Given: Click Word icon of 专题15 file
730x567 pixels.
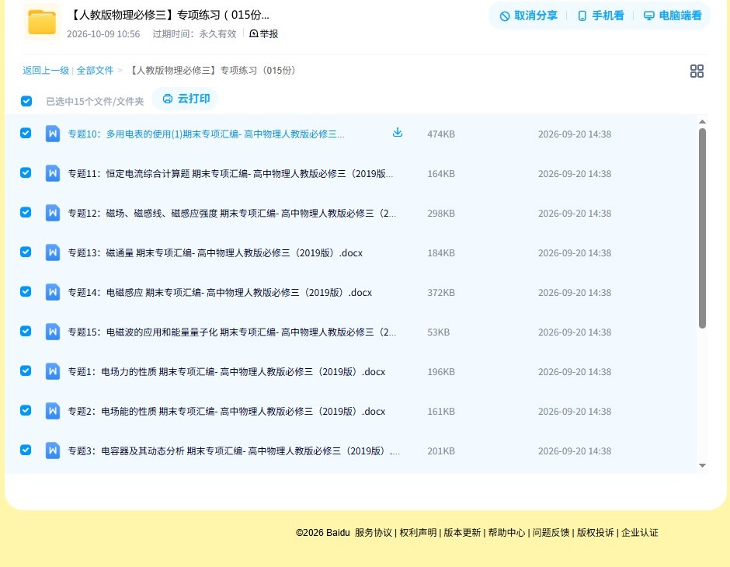Looking at the screenshot, I should (x=53, y=332).
